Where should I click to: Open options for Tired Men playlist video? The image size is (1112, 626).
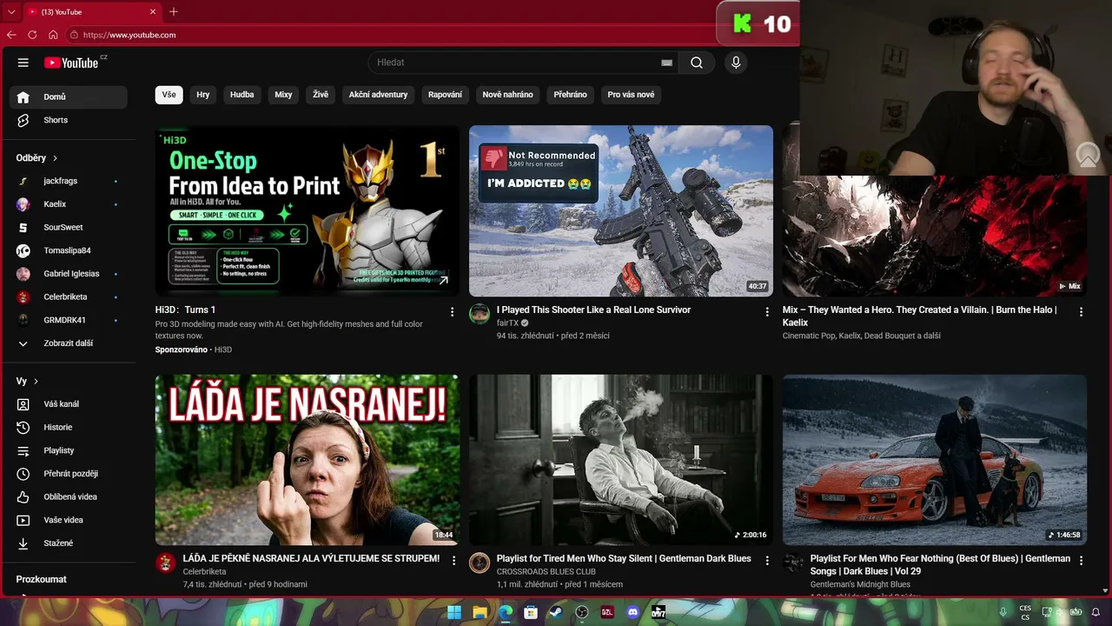click(767, 561)
